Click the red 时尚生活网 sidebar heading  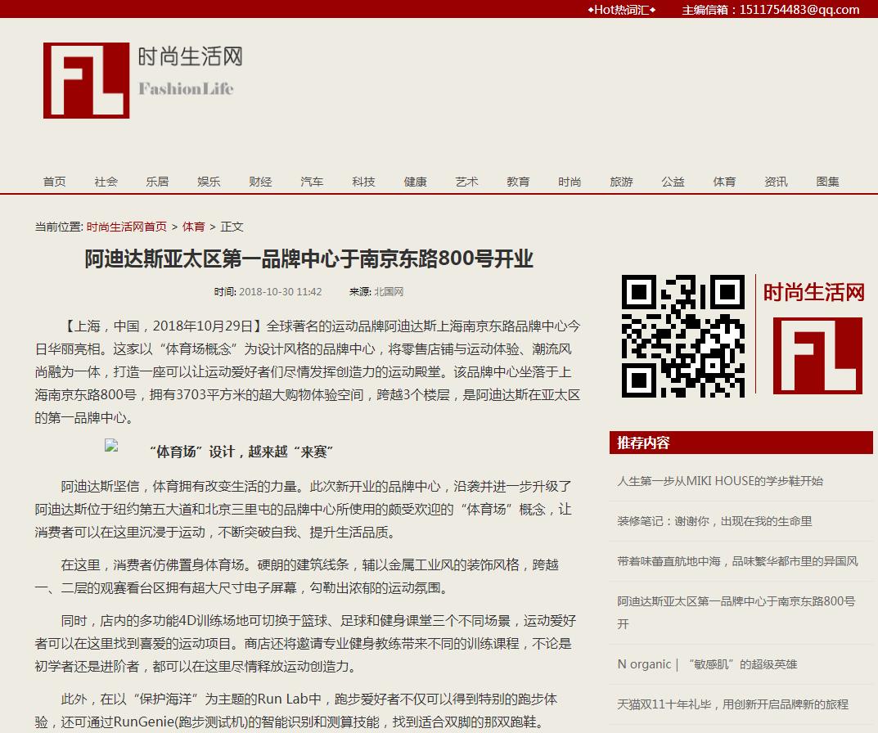tap(813, 292)
